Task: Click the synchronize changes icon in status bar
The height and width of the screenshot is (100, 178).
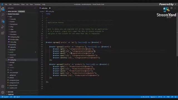Action: (11, 97)
